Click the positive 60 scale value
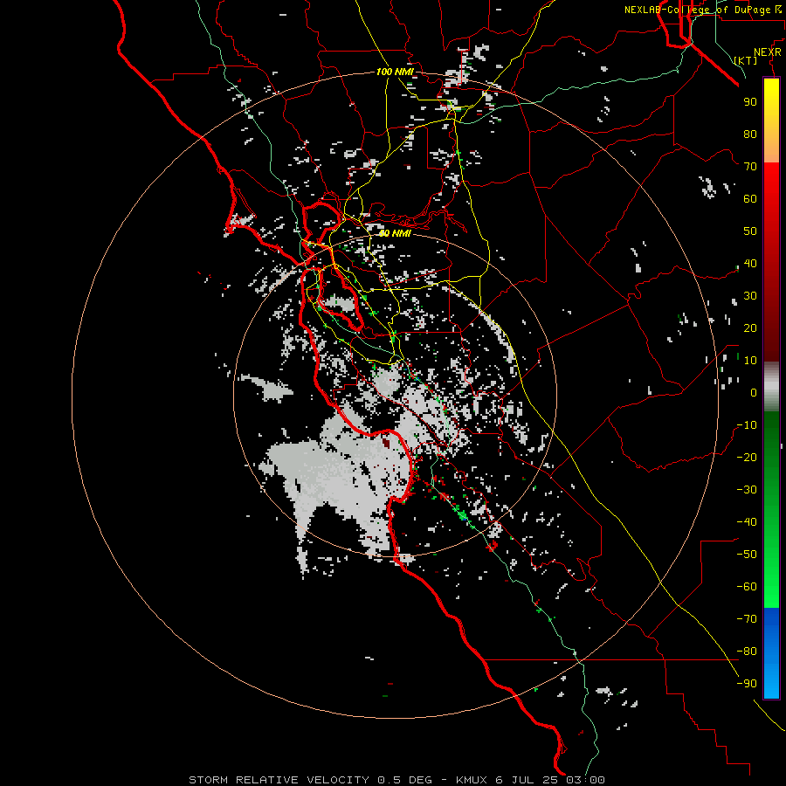Screen dimensions: 786x786 tap(750, 199)
